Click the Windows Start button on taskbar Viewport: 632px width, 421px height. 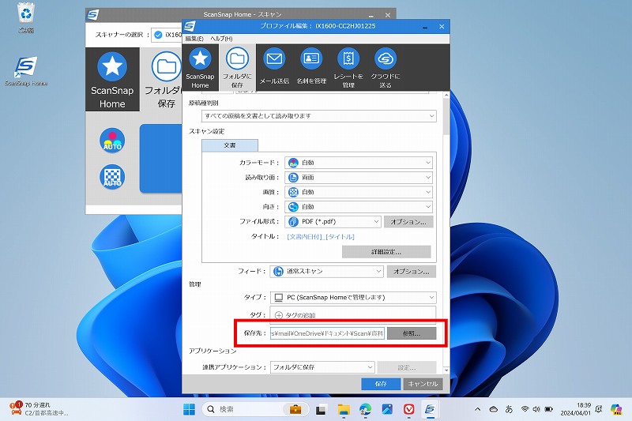coord(190,409)
